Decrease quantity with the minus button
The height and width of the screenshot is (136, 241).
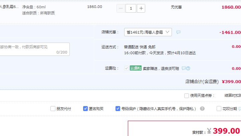coord(120,8)
